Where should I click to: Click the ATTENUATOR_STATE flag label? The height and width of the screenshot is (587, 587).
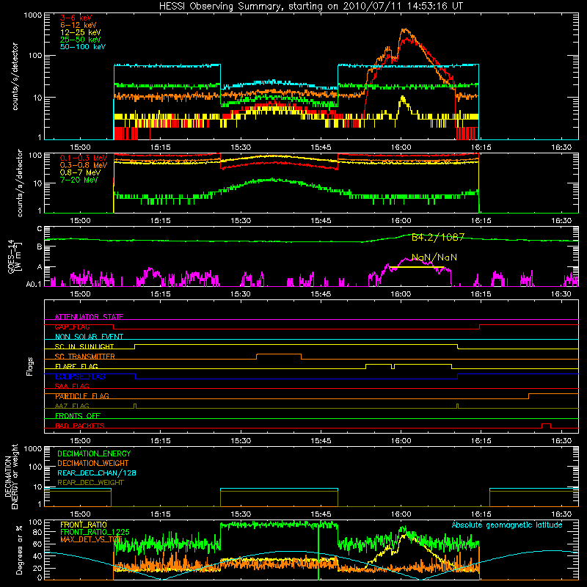tap(89, 317)
